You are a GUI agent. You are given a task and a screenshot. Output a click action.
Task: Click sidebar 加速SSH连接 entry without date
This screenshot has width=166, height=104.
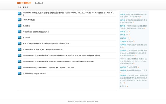(x=133, y=61)
